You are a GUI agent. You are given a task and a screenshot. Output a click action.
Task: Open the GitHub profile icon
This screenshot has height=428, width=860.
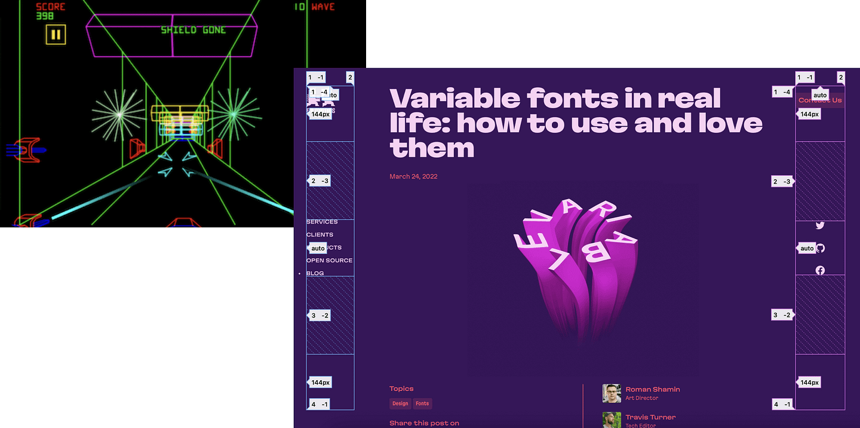point(821,248)
